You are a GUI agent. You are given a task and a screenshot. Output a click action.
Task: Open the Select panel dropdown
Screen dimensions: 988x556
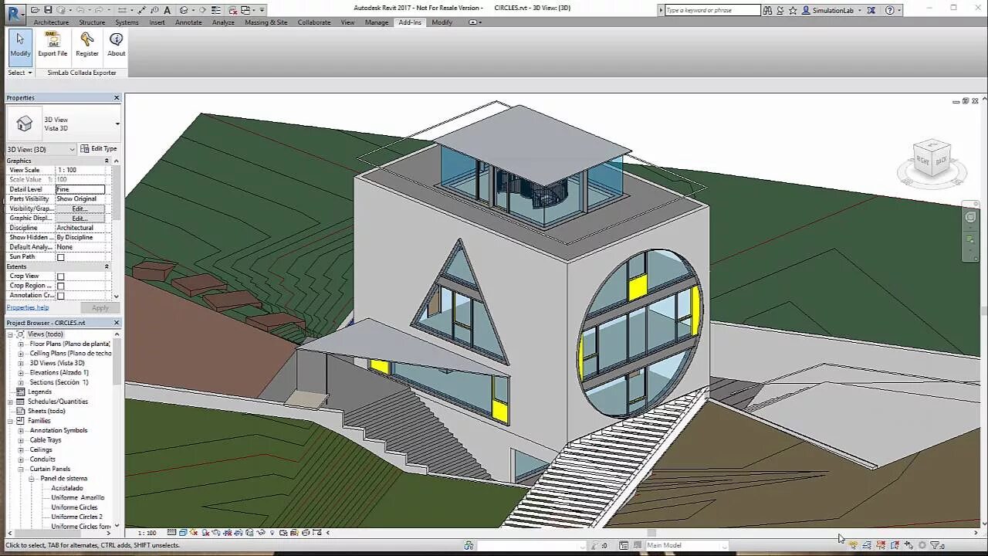pos(20,73)
